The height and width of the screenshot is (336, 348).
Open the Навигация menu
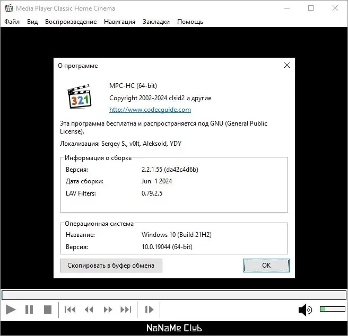point(120,22)
